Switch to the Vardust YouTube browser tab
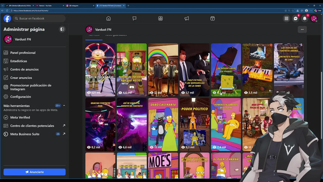The height and width of the screenshot is (182, 323). click(50, 6)
